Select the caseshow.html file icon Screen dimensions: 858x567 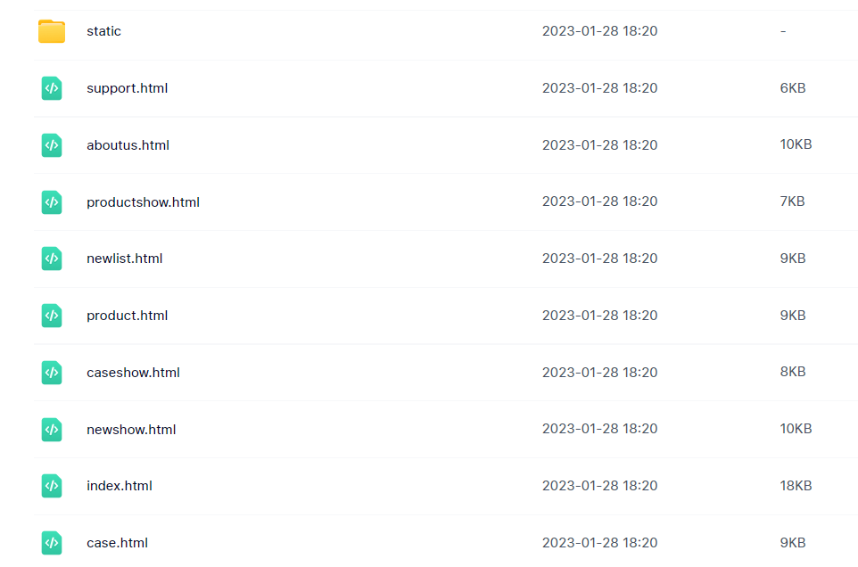click(52, 373)
